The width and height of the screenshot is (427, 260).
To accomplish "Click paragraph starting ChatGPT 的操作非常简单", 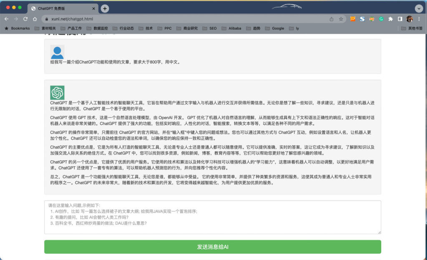I will [x=211, y=135].
